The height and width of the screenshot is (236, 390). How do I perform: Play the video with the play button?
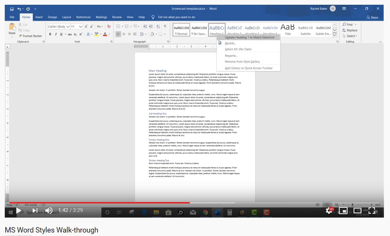(19, 210)
